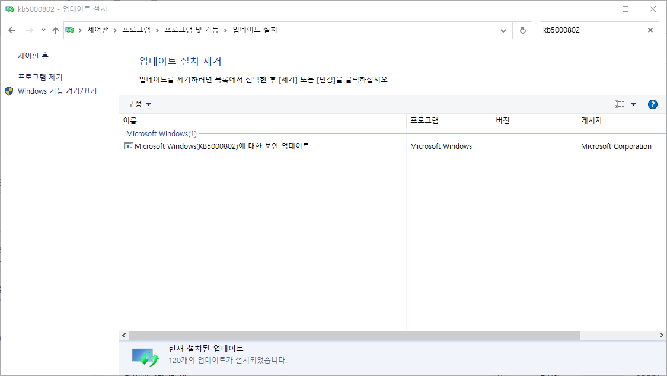Click the forward navigation arrow
The image size is (667, 376).
coord(30,30)
